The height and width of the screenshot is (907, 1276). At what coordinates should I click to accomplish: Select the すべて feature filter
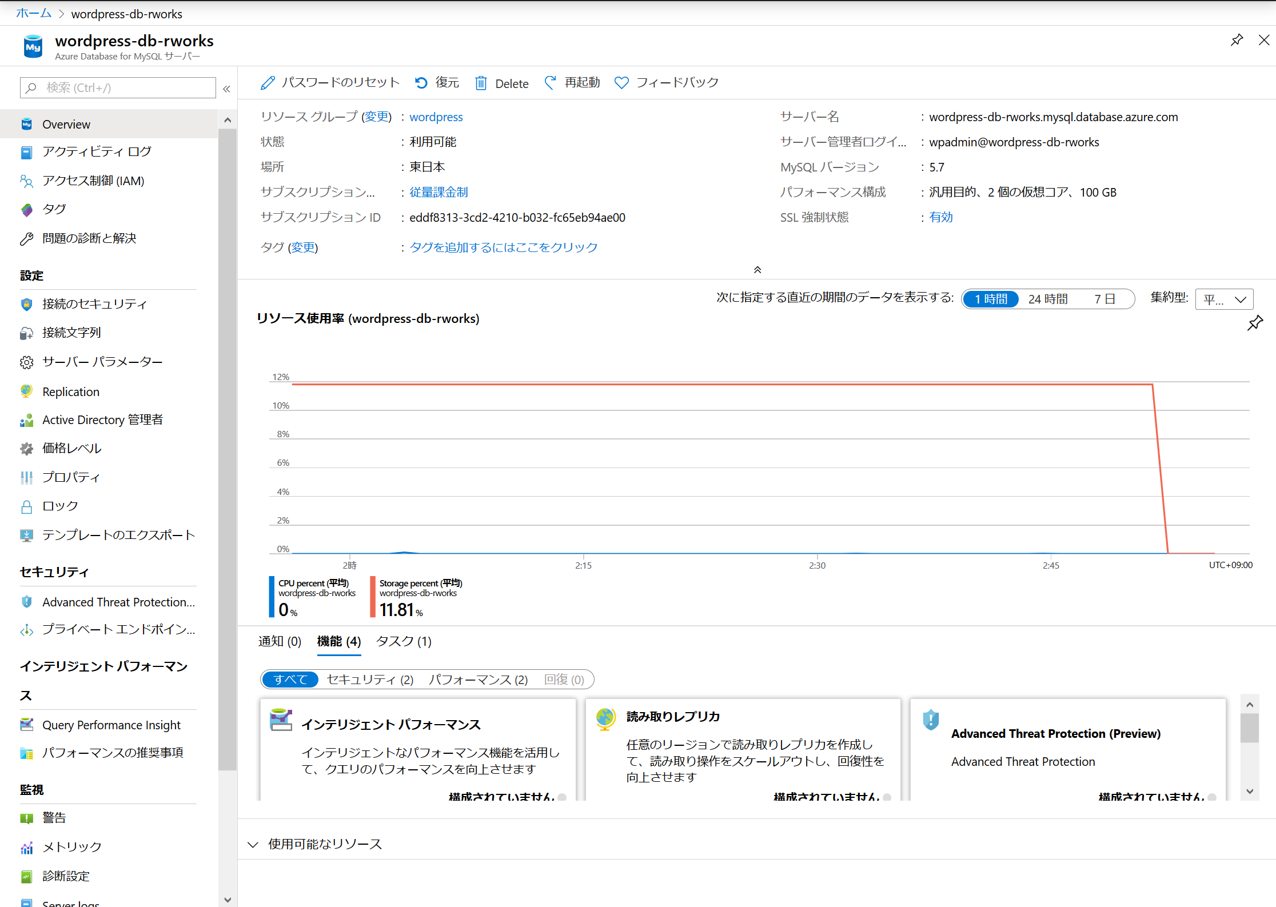coord(290,680)
